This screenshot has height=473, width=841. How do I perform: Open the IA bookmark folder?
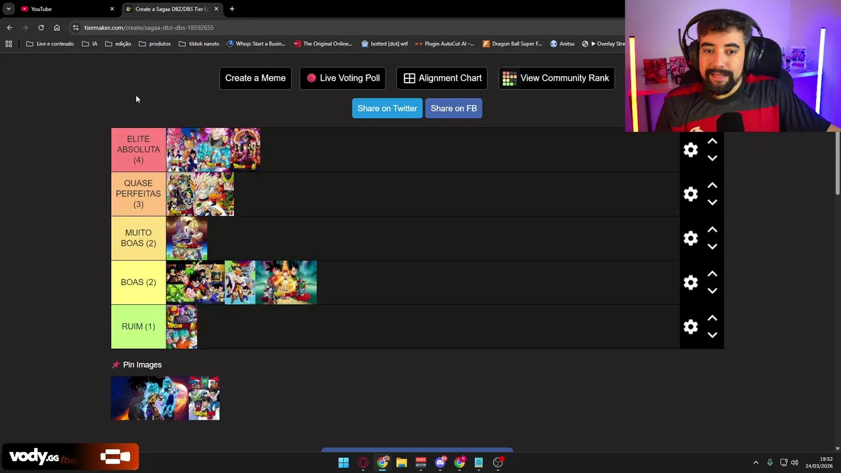[x=90, y=44]
